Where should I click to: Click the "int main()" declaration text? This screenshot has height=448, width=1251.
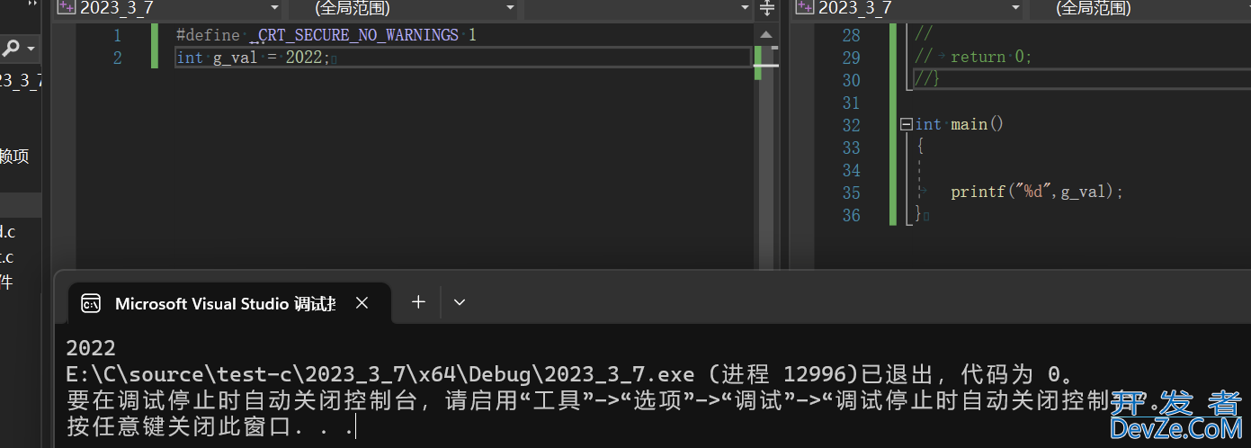point(960,124)
